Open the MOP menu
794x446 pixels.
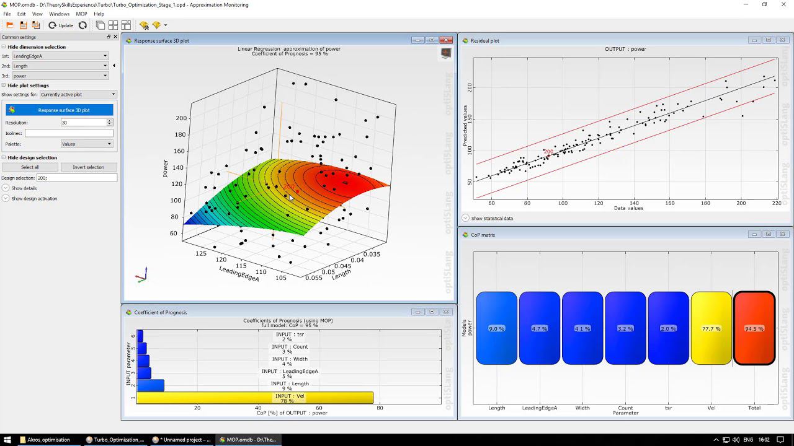coord(81,14)
